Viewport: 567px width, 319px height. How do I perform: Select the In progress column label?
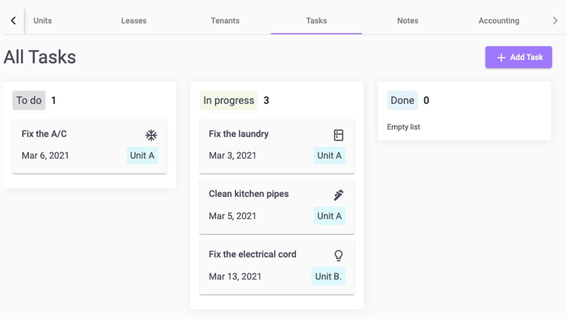pyautogui.click(x=229, y=101)
